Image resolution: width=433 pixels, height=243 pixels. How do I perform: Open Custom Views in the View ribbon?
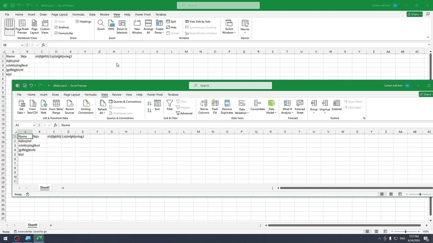[x=45, y=27]
